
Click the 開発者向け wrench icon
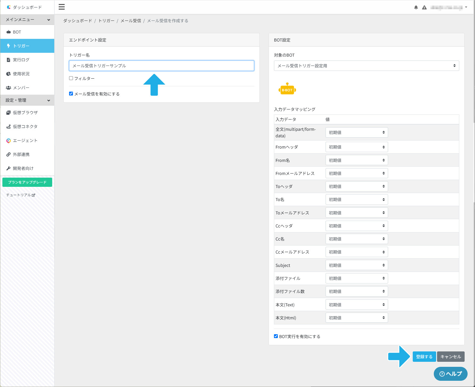8,168
